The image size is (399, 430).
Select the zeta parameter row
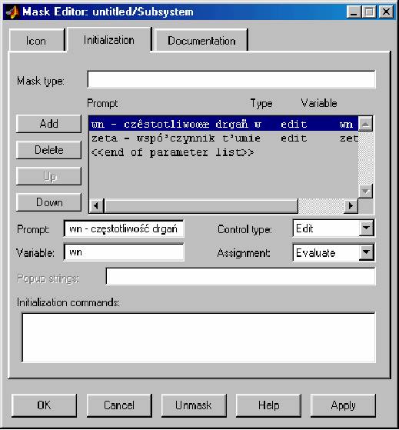tap(224, 138)
